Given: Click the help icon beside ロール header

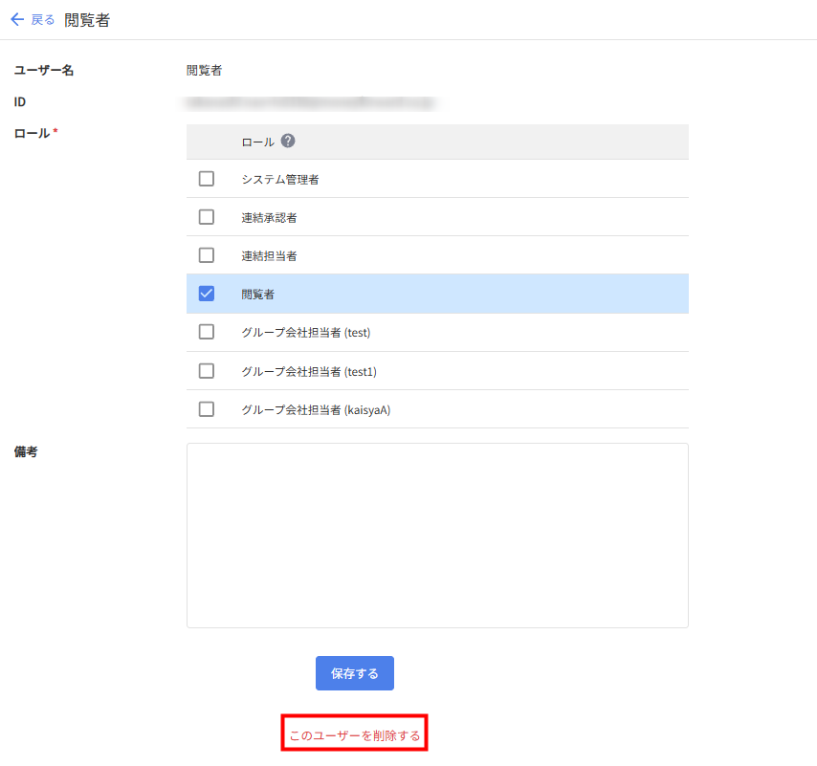Looking at the screenshot, I should [288, 141].
